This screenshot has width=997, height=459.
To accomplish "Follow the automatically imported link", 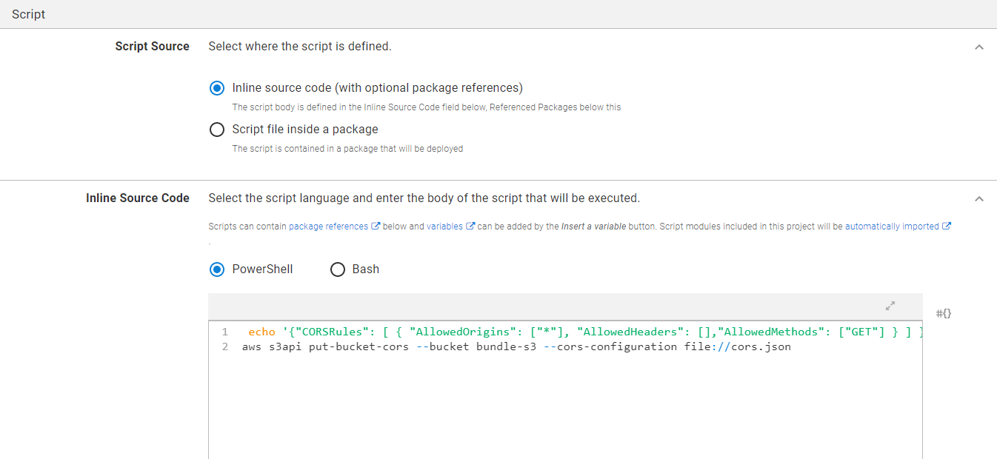I will pyautogui.click(x=892, y=227).
